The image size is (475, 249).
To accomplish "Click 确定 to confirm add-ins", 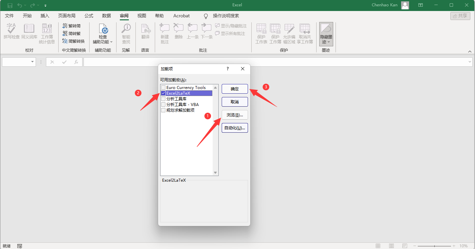I will click(x=235, y=89).
